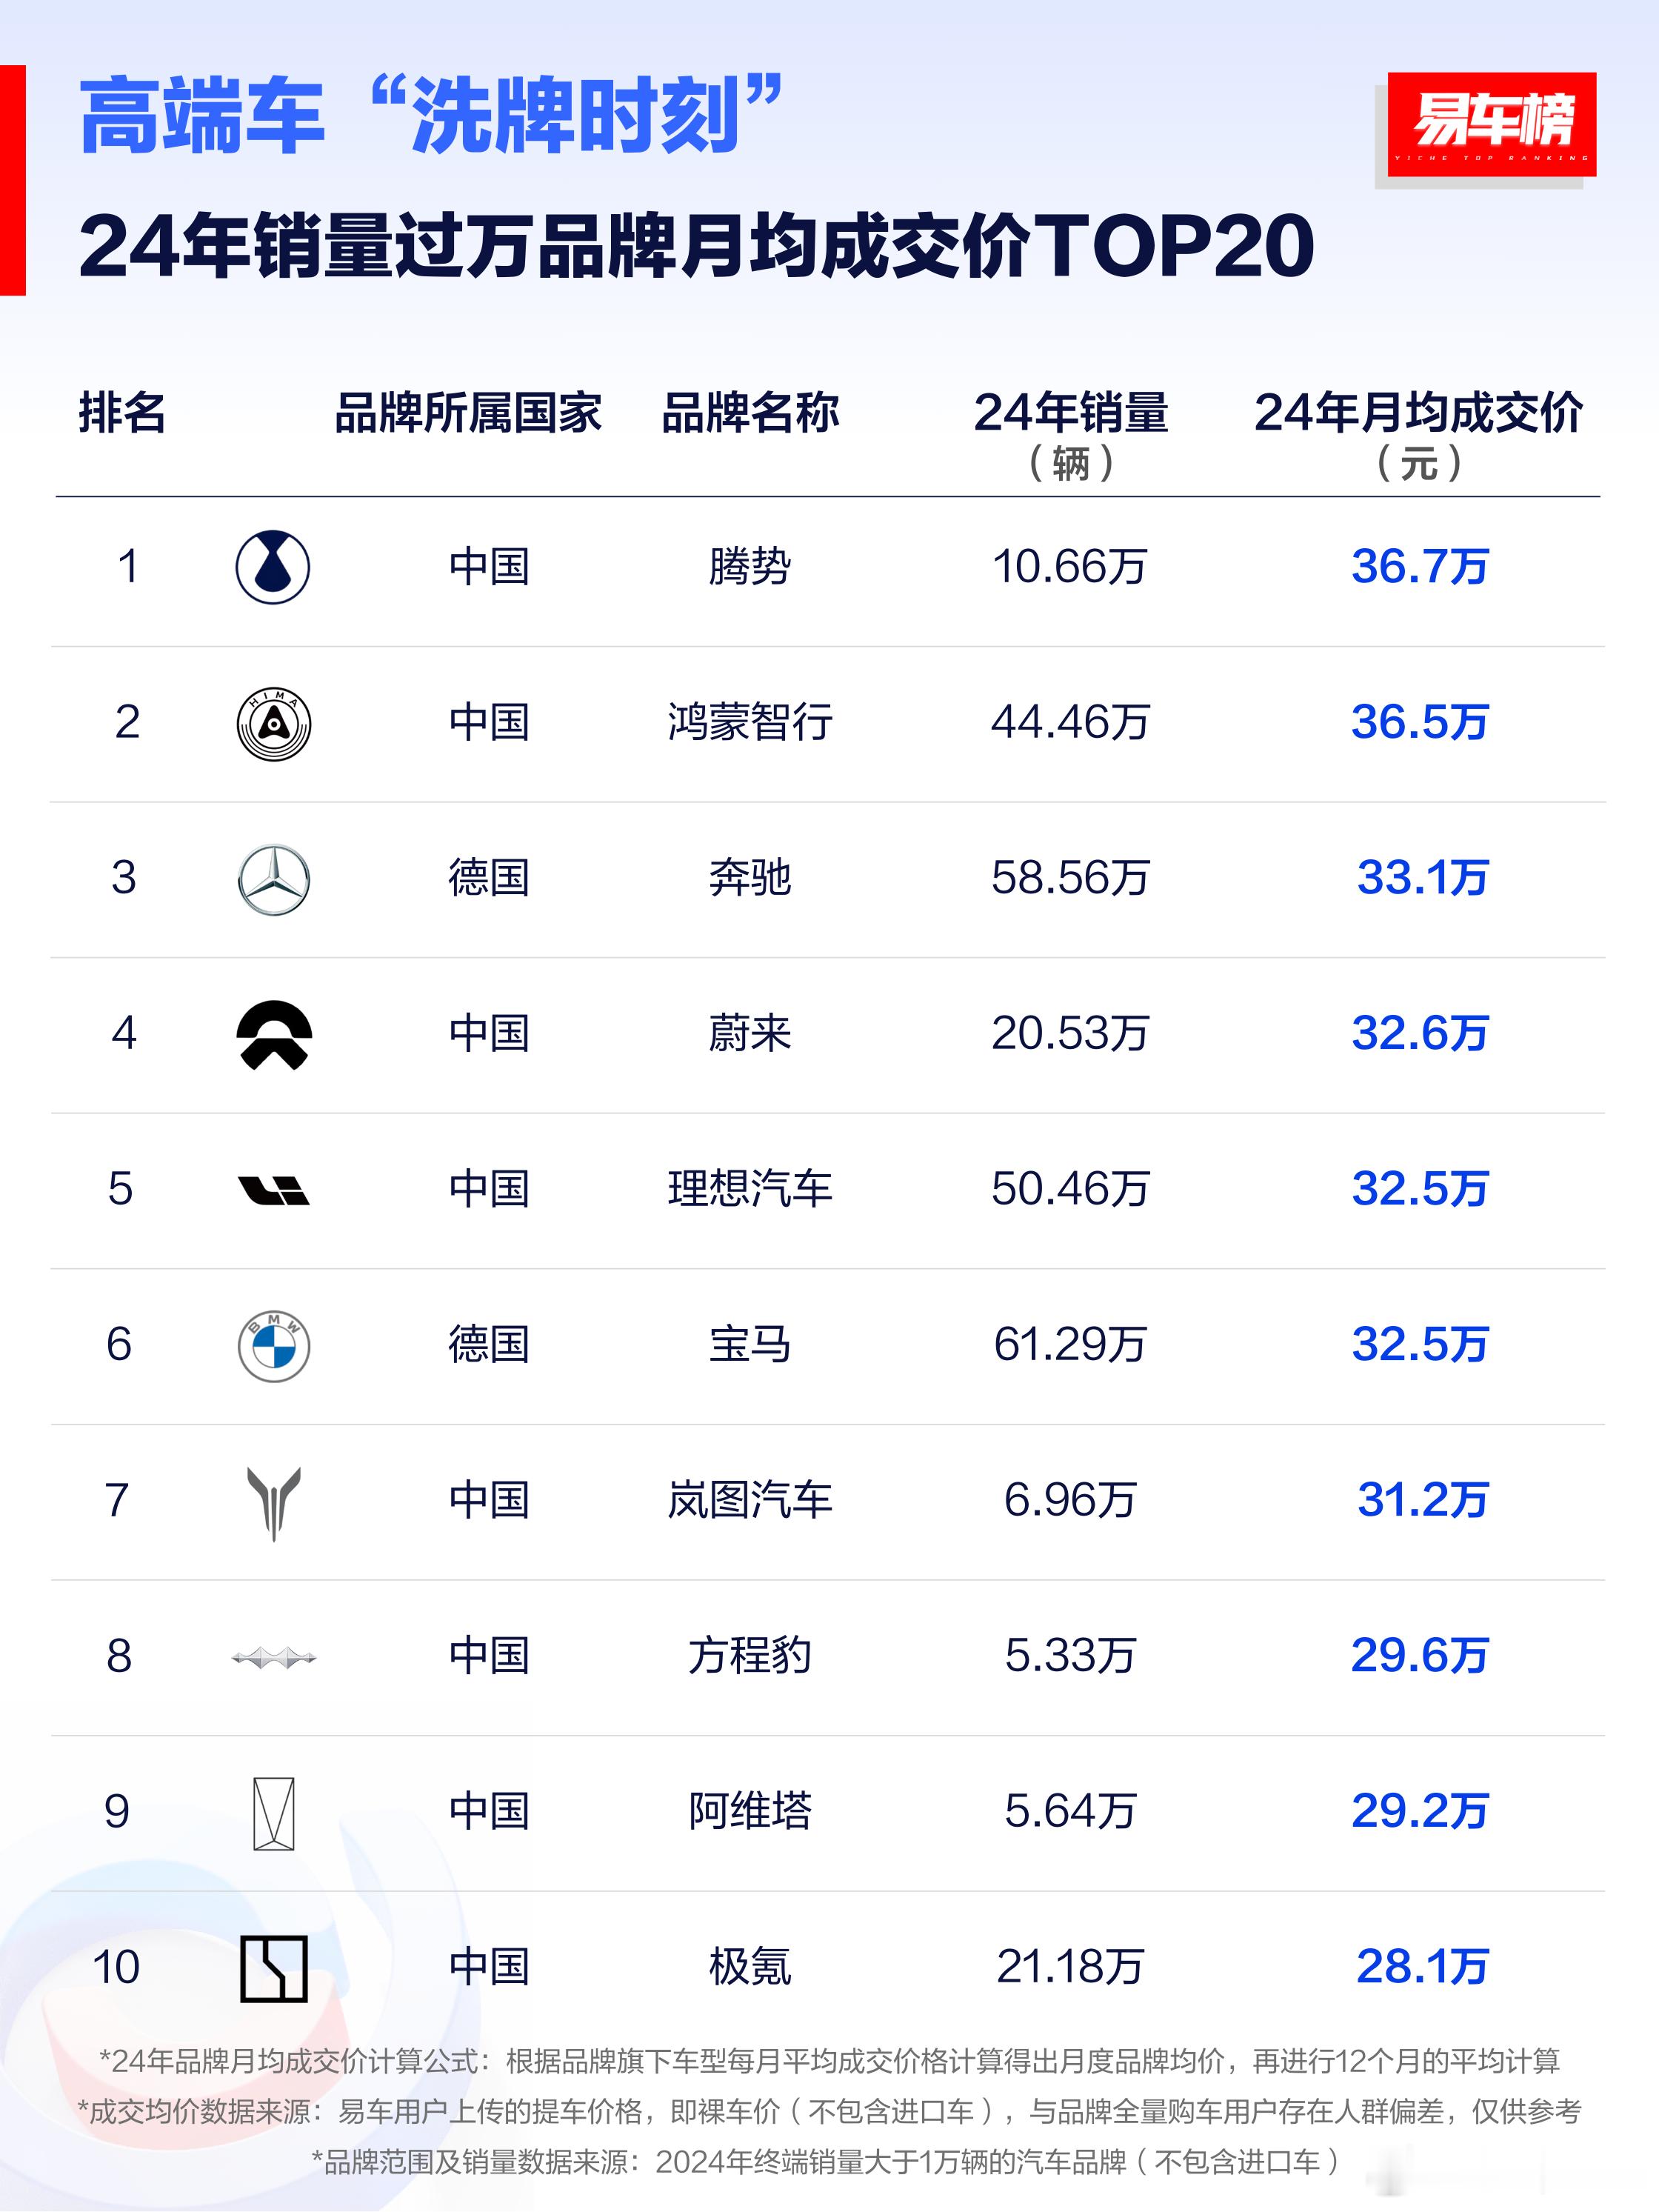The image size is (1659, 2212).
Task: Click rank number 1 in 腾势 row
Action: (x=127, y=567)
